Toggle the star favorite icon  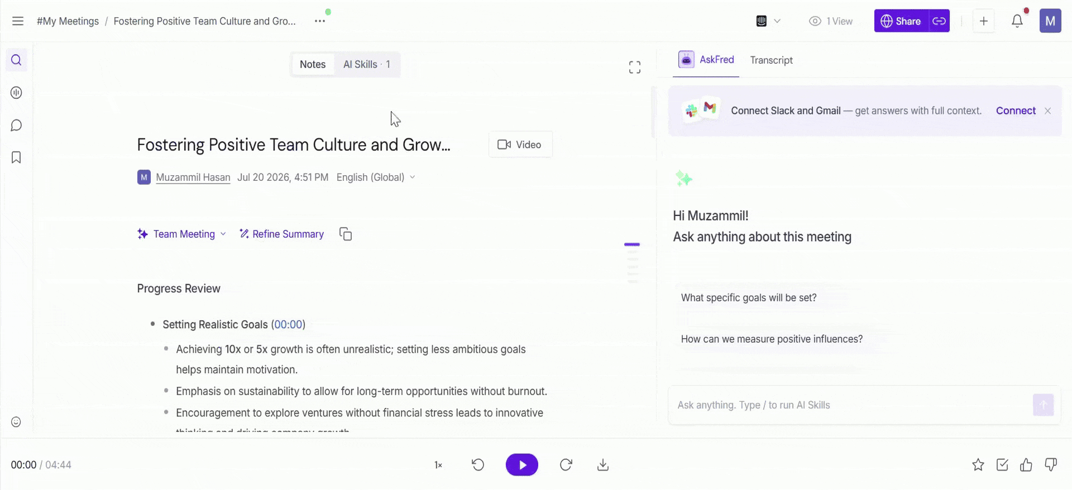(x=978, y=465)
